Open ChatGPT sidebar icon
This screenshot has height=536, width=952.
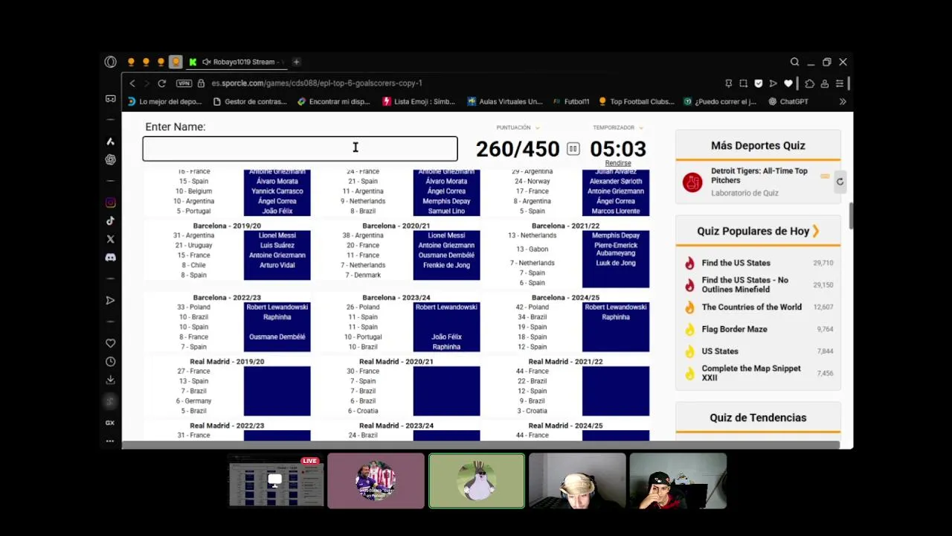[x=110, y=159]
